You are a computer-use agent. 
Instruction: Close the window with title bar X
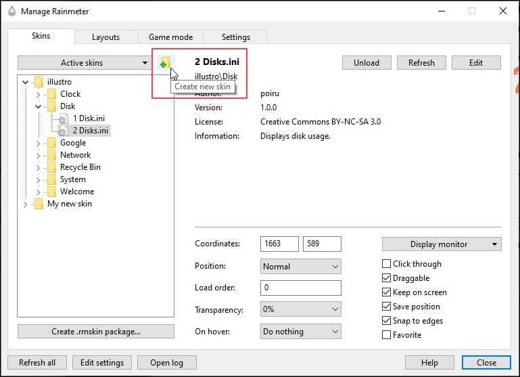(502, 12)
